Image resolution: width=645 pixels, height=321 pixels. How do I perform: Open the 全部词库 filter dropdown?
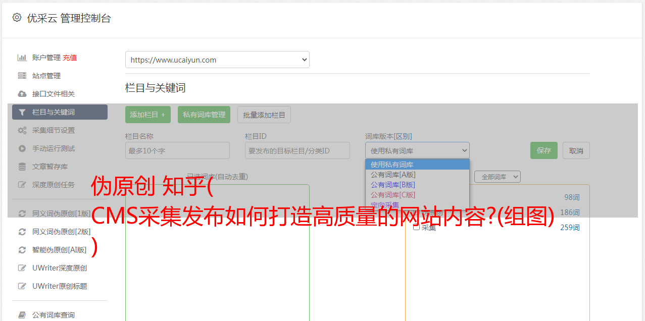[x=498, y=177]
